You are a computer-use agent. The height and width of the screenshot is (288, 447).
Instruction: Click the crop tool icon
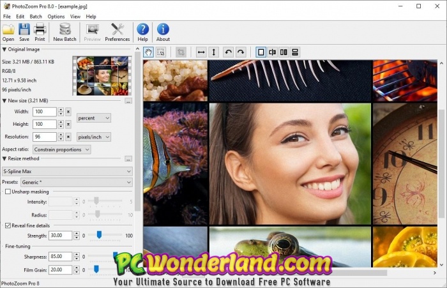(x=181, y=52)
